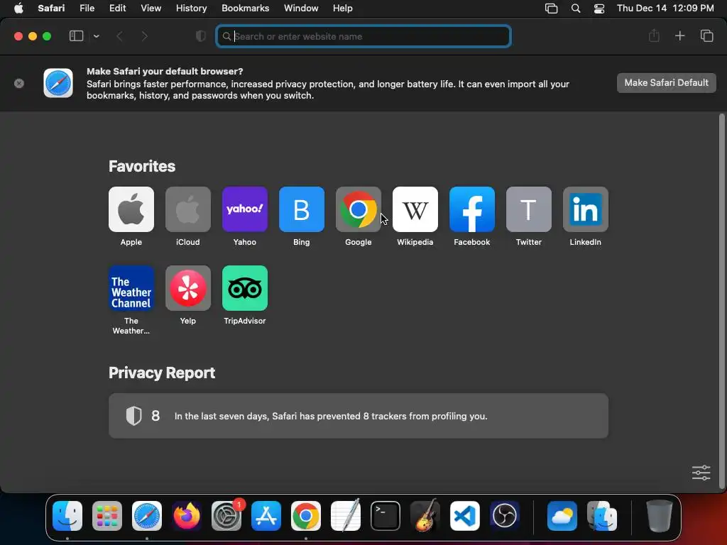Open OBS Studio from the dock
This screenshot has height=545, width=727.
505,515
